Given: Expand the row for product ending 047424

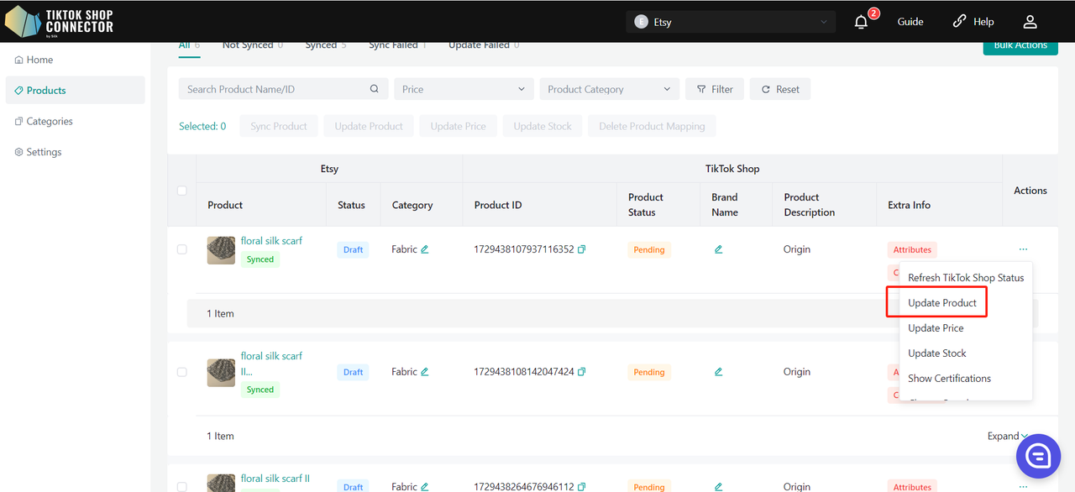Looking at the screenshot, I should pyautogui.click(x=1008, y=436).
